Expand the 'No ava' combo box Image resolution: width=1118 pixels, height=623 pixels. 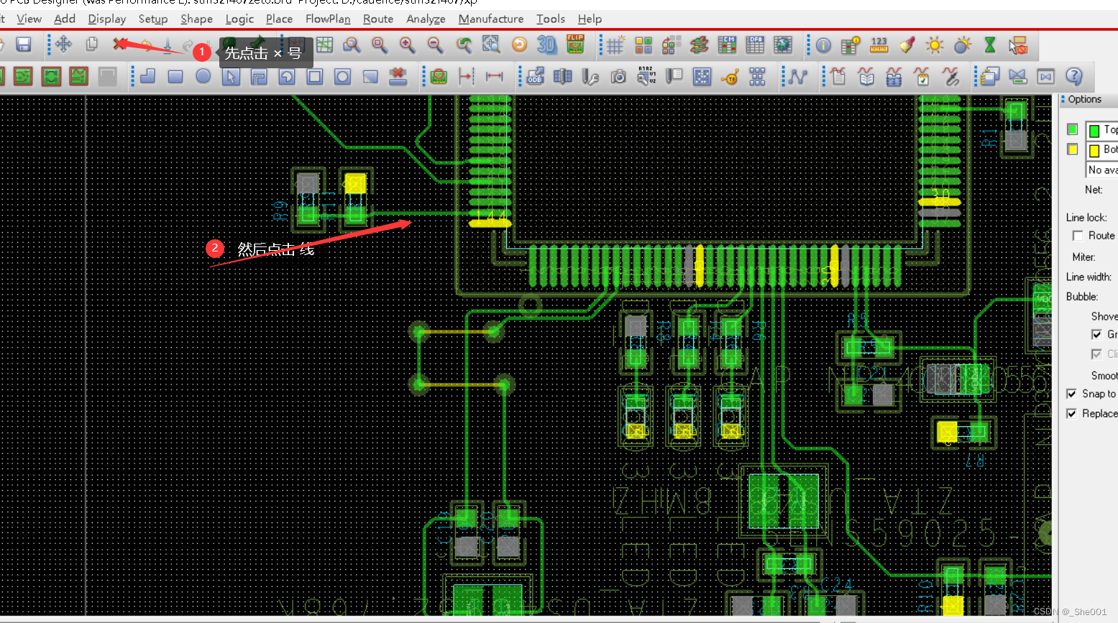[x=1101, y=170]
